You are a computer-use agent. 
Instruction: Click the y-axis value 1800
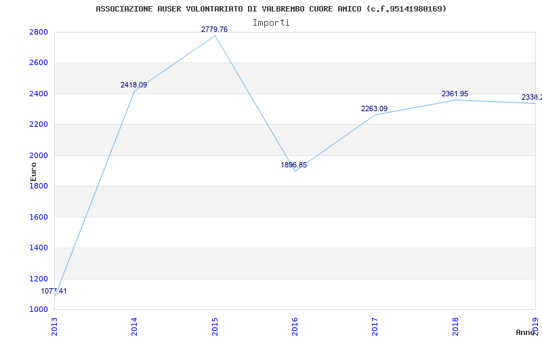coord(39,186)
